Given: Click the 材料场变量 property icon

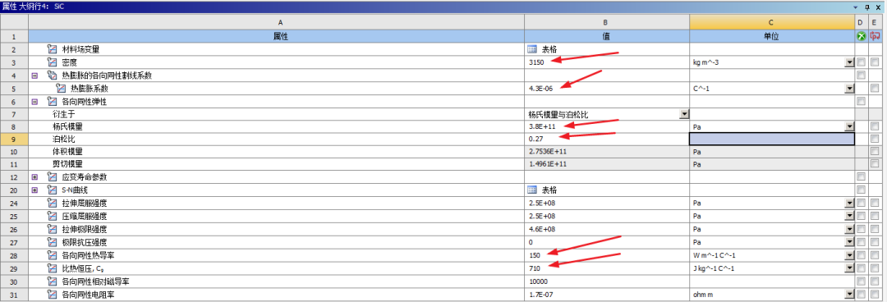Looking at the screenshot, I should (52, 49).
